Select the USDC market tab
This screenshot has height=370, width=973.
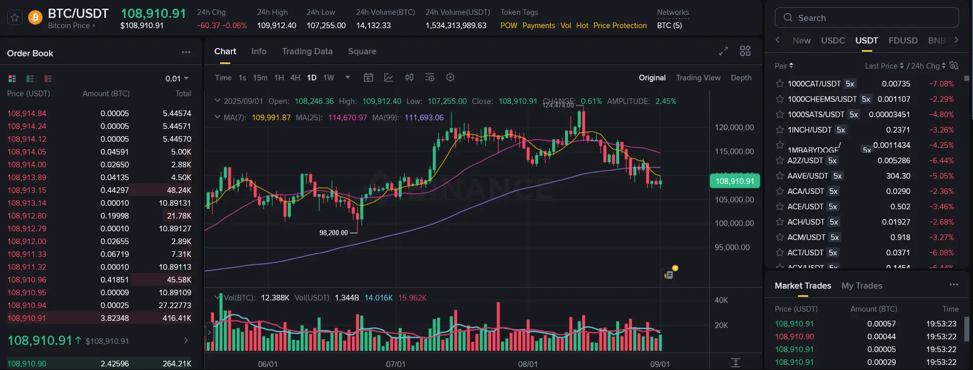(x=833, y=40)
